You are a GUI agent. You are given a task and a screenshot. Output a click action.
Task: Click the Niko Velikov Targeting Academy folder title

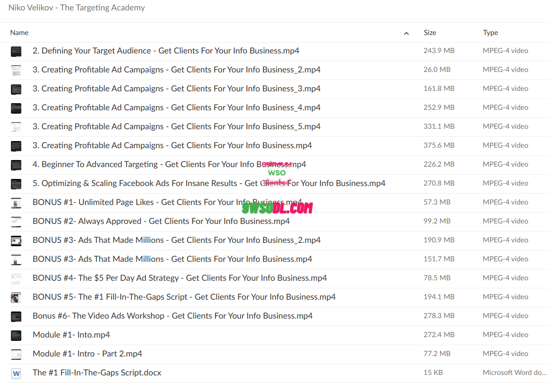[77, 8]
